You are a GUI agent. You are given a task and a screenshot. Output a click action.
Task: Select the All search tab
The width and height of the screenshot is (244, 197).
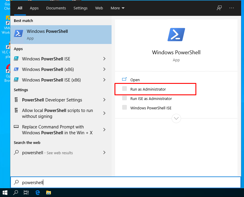tap(20, 8)
